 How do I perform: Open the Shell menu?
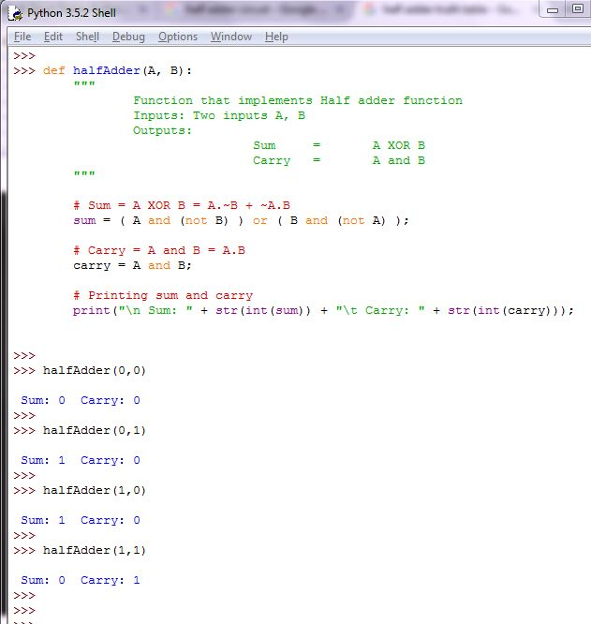click(87, 37)
